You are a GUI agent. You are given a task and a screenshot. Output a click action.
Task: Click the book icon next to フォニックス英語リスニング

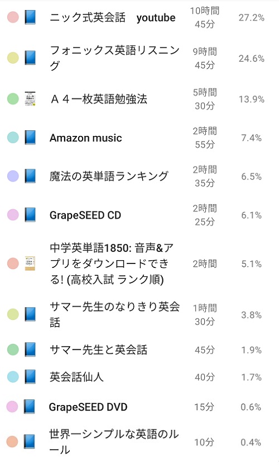point(30,58)
